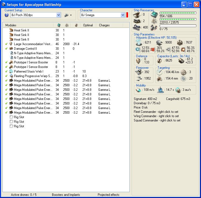Click the scan resolution icon showing 154.4 mm
The height and width of the screenshot is (198, 201).
159,79
